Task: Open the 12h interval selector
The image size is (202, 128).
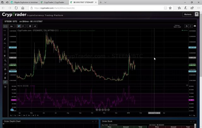Action: coord(11,26)
